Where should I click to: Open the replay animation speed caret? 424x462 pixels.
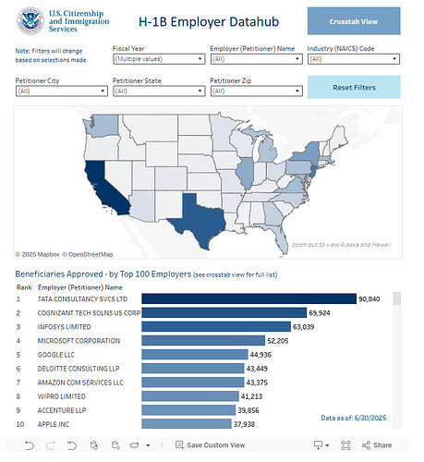point(148,445)
